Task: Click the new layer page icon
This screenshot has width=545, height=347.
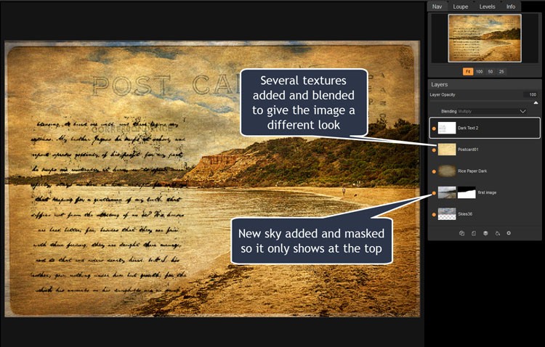Action: pyautogui.click(x=474, y=233)
